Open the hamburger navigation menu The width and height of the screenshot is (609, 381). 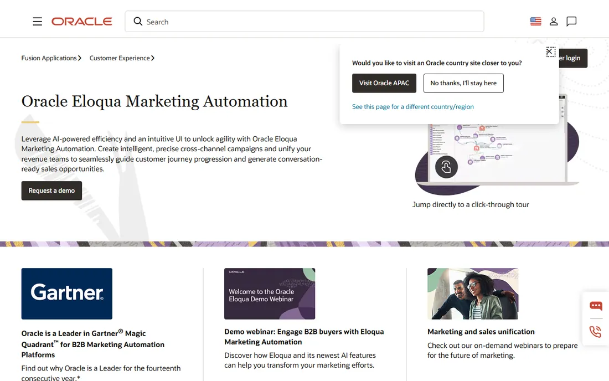(x=37, y=22)
